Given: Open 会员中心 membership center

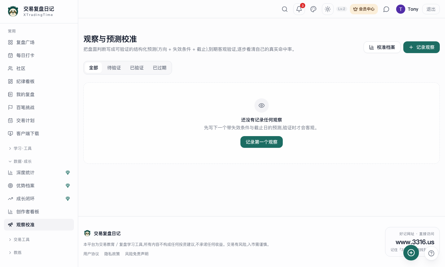Looking at the screenshot, I should pos(364,9).
